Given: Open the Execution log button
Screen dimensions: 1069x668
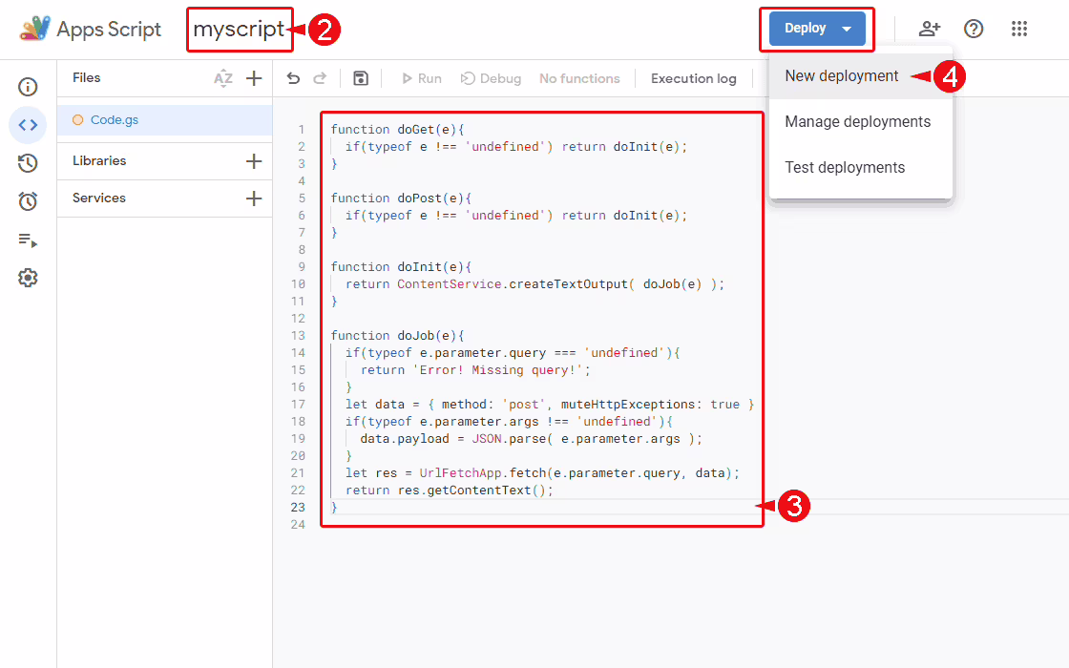Looking at the screenshot, I should (x=694, y=78).
